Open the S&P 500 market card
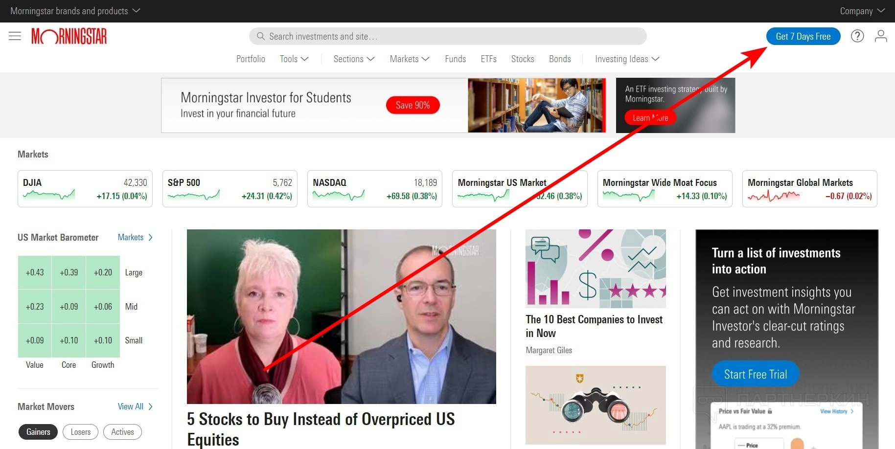Screen dimensions: 895x449 (x=230, y=189)
